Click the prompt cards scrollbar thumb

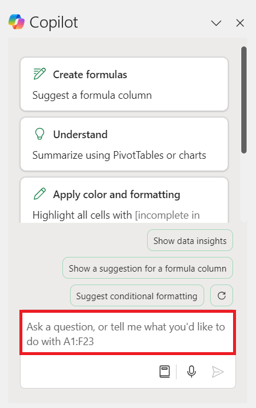tap(244, 100)
